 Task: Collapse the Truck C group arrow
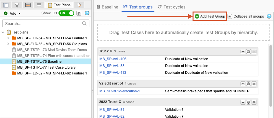click(243, 51)
